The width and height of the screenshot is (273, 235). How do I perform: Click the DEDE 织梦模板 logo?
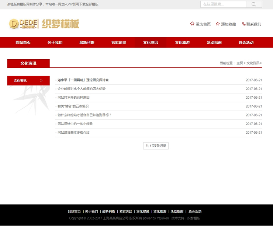(x=44, y=24)
